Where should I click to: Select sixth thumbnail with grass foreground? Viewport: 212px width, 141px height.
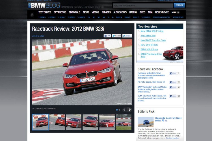click(124, 122)
